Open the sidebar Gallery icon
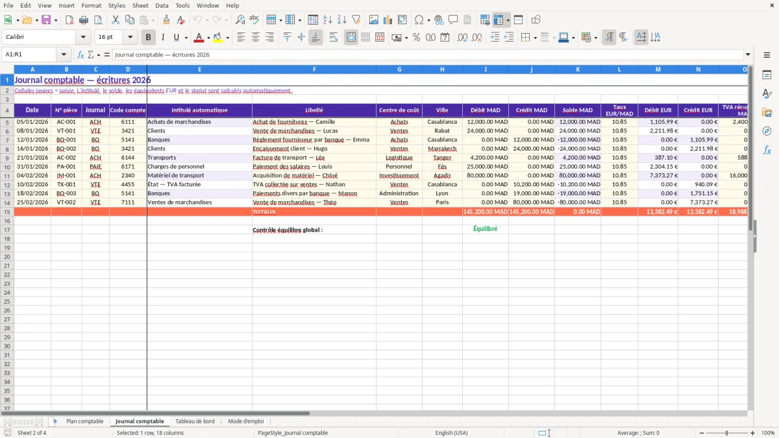Viewport: 779px width, 438px height. [767, 113]
